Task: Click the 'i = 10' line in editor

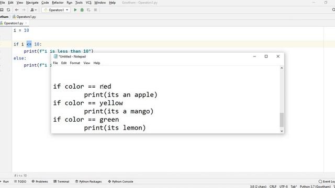Action: pyautogui.click(x=21, y=30)
